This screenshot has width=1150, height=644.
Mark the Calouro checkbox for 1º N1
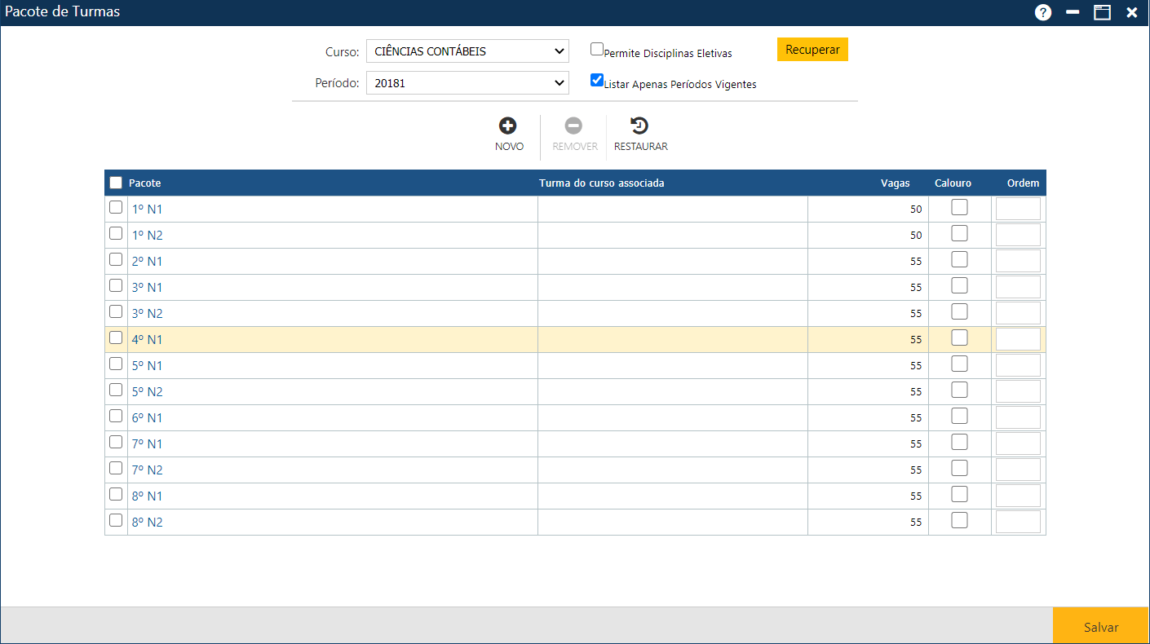tap(959, 208)
